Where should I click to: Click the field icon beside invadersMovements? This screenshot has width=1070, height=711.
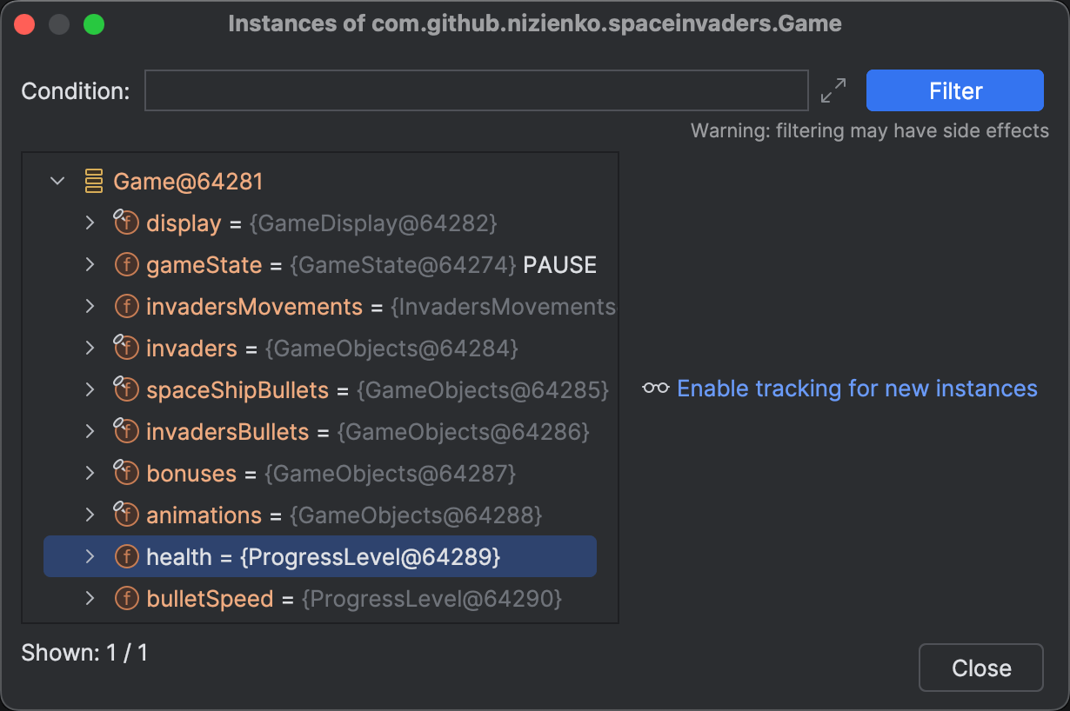[x=127, y=307]
